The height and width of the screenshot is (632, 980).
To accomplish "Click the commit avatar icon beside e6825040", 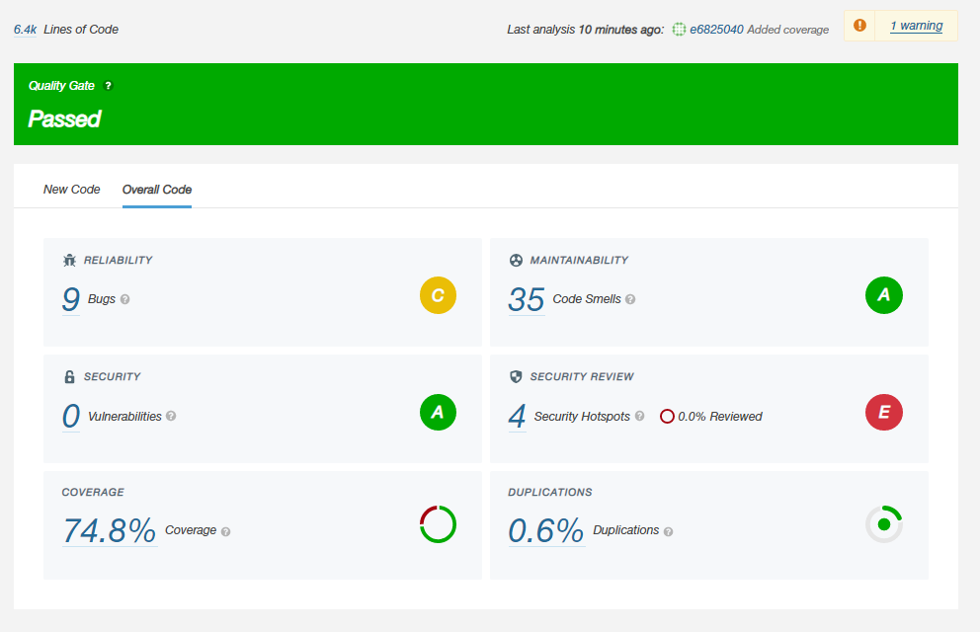I will pyautogui.click(x=679, y=30).
